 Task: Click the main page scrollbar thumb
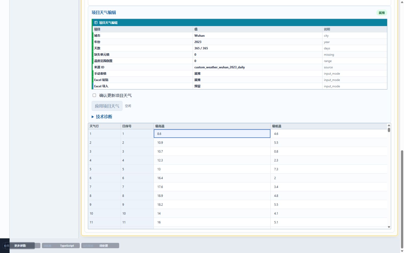pos(402,199)
